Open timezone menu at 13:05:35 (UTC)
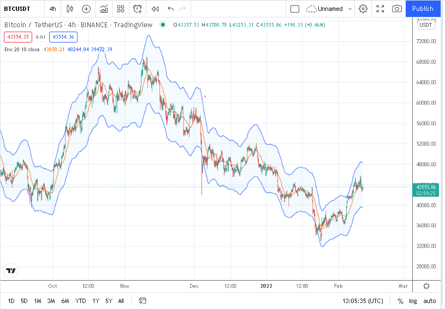The width and height of the screenshot is (445, 309). coord(363,301)
